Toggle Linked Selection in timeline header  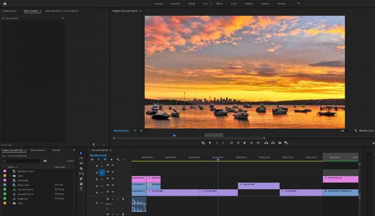(105, 159)
